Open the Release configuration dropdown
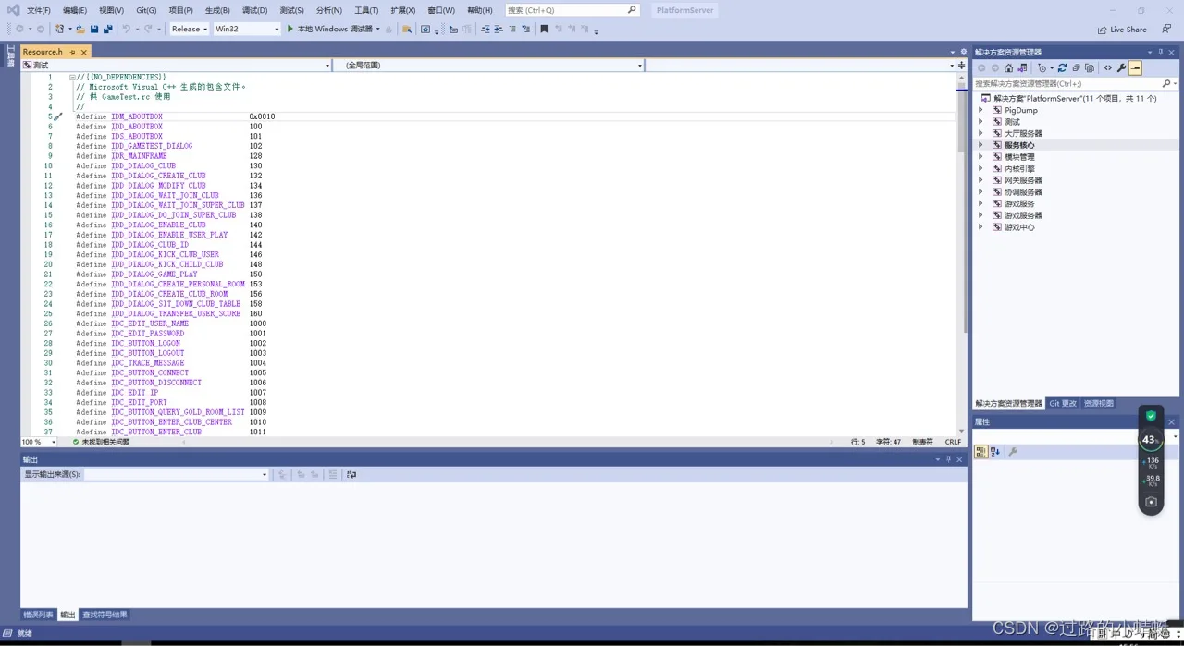The image size is (1184, 646). click(189, 30)
